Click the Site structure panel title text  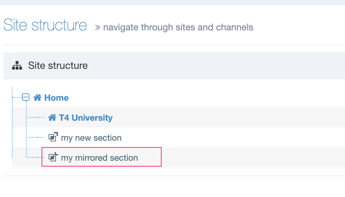tap(58, 66)
